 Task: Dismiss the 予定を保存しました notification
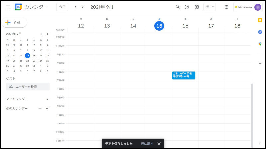[x=159, y=144]
